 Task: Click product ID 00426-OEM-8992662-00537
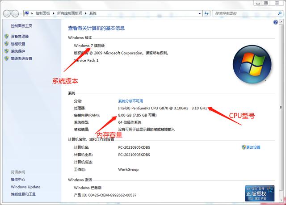(112, 195)
